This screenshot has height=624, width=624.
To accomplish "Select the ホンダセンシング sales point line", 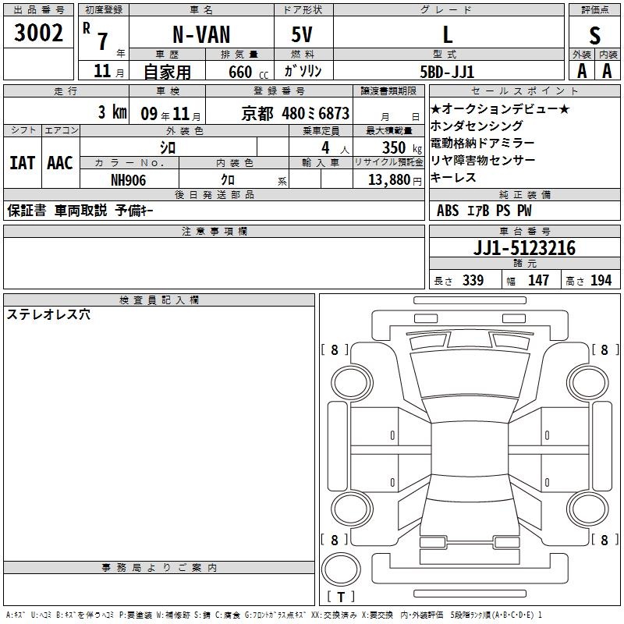I will 477,126.
